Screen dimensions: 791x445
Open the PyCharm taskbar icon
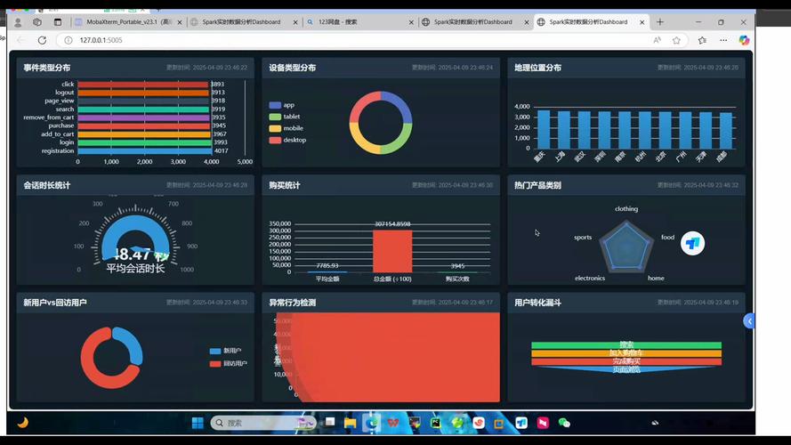point(436,423)
